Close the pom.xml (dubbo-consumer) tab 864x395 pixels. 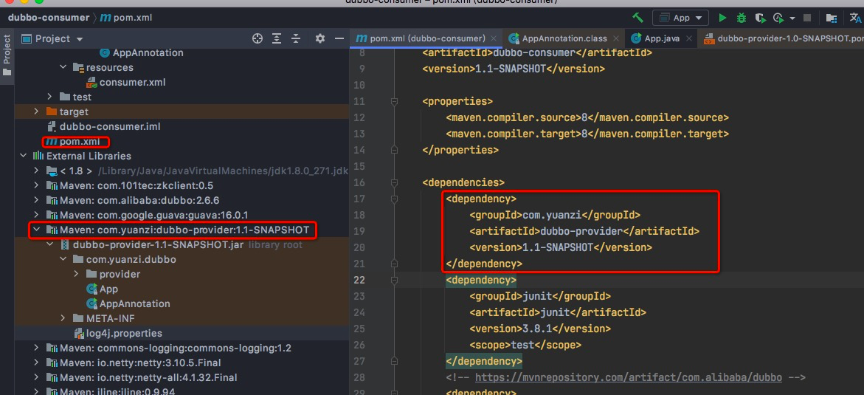[493, 38]
